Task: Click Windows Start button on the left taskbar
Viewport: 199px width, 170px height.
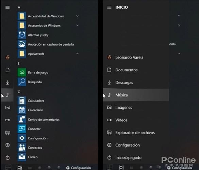Action: (x=8, y=167)
